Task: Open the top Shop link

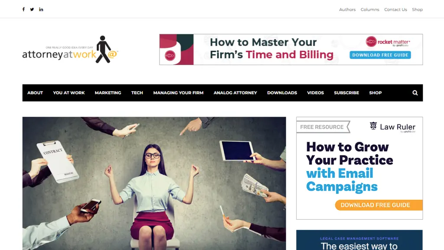Action: (418, 10)
